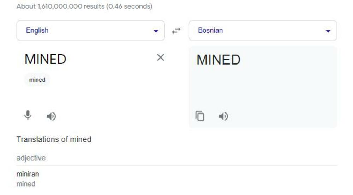Copy the Bosnian translation
Viewport: 353px width, 195px height.
point(200,116)
